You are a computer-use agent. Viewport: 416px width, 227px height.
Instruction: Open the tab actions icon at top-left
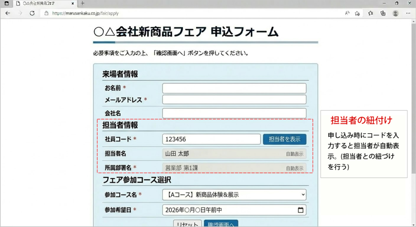click(x=6, y=3)
